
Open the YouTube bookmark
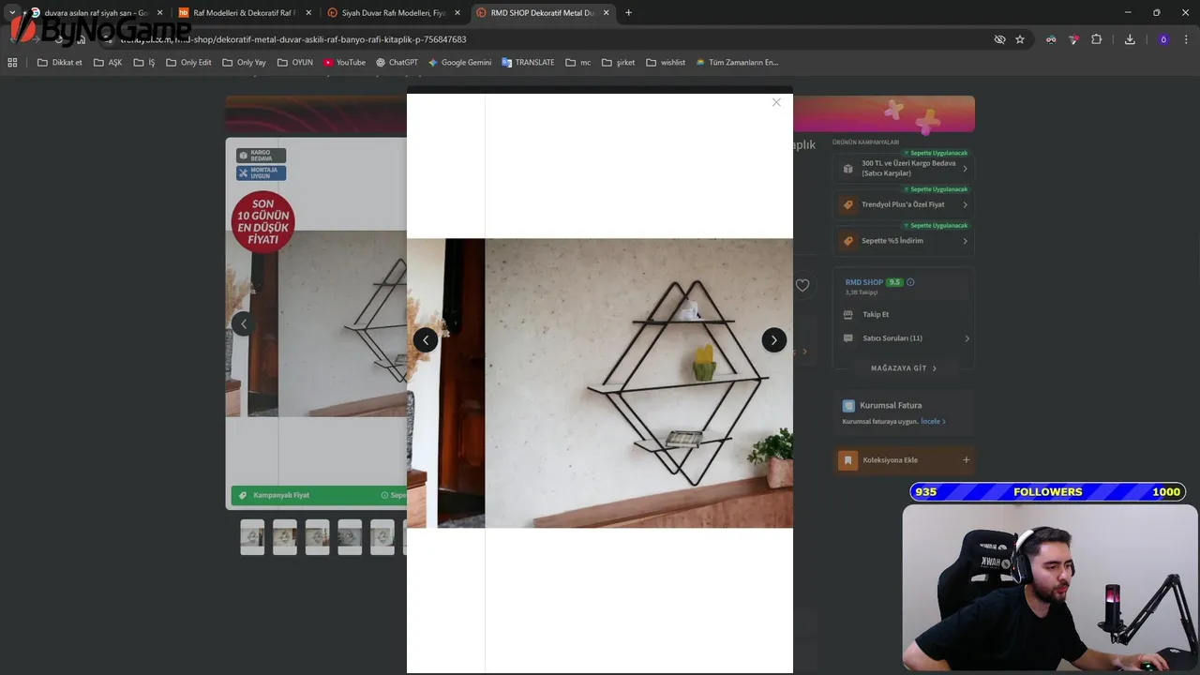[344, 63]
